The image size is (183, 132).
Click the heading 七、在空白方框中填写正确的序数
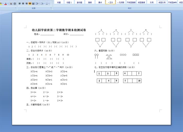coord(115,67)
